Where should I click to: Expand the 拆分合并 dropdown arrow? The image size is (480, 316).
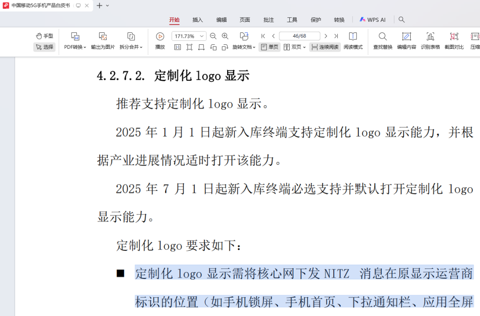tap(141, 47)
